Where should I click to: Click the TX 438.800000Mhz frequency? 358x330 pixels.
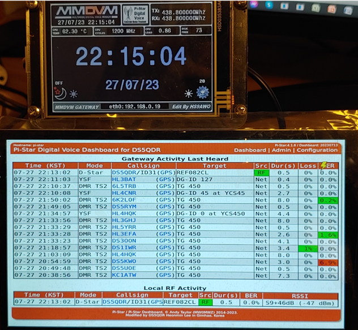(x=184, y=12)
